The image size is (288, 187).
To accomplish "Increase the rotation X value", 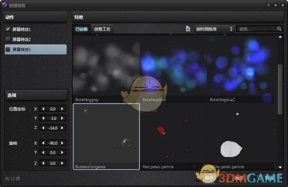I will point(62,143).
